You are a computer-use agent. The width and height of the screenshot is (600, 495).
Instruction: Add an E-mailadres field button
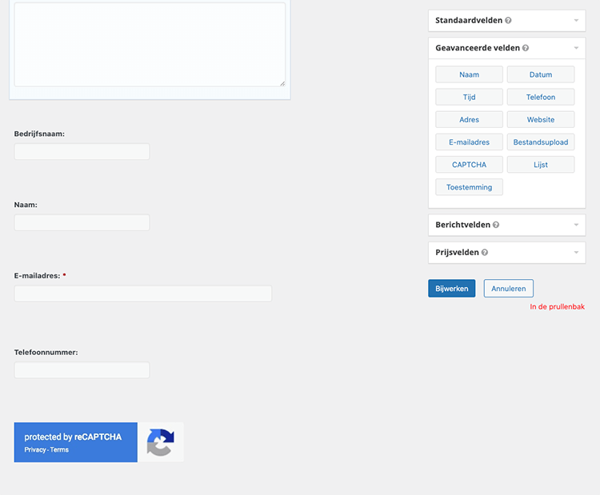469,142
